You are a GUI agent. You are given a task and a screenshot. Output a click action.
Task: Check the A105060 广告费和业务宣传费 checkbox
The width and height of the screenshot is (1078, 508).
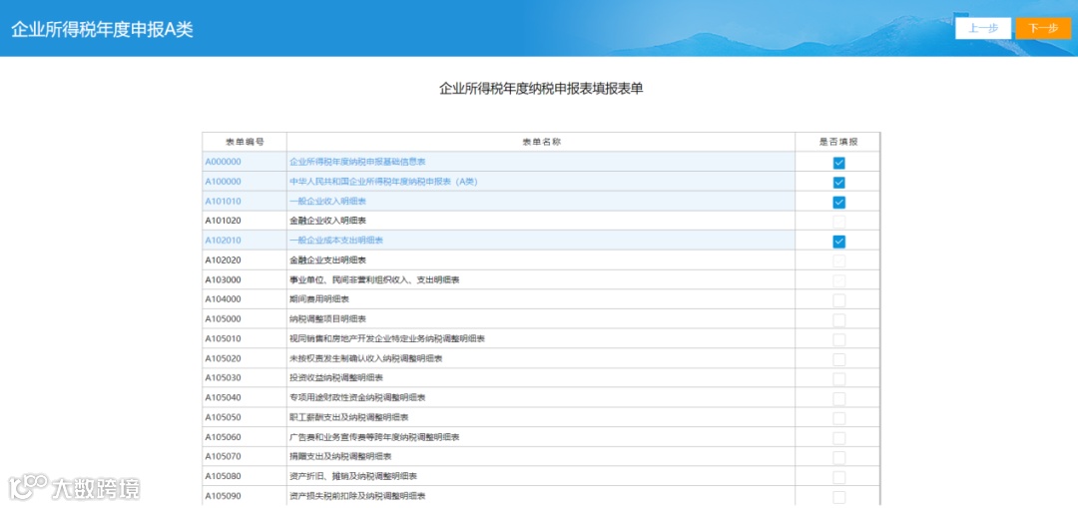(838, 438)
